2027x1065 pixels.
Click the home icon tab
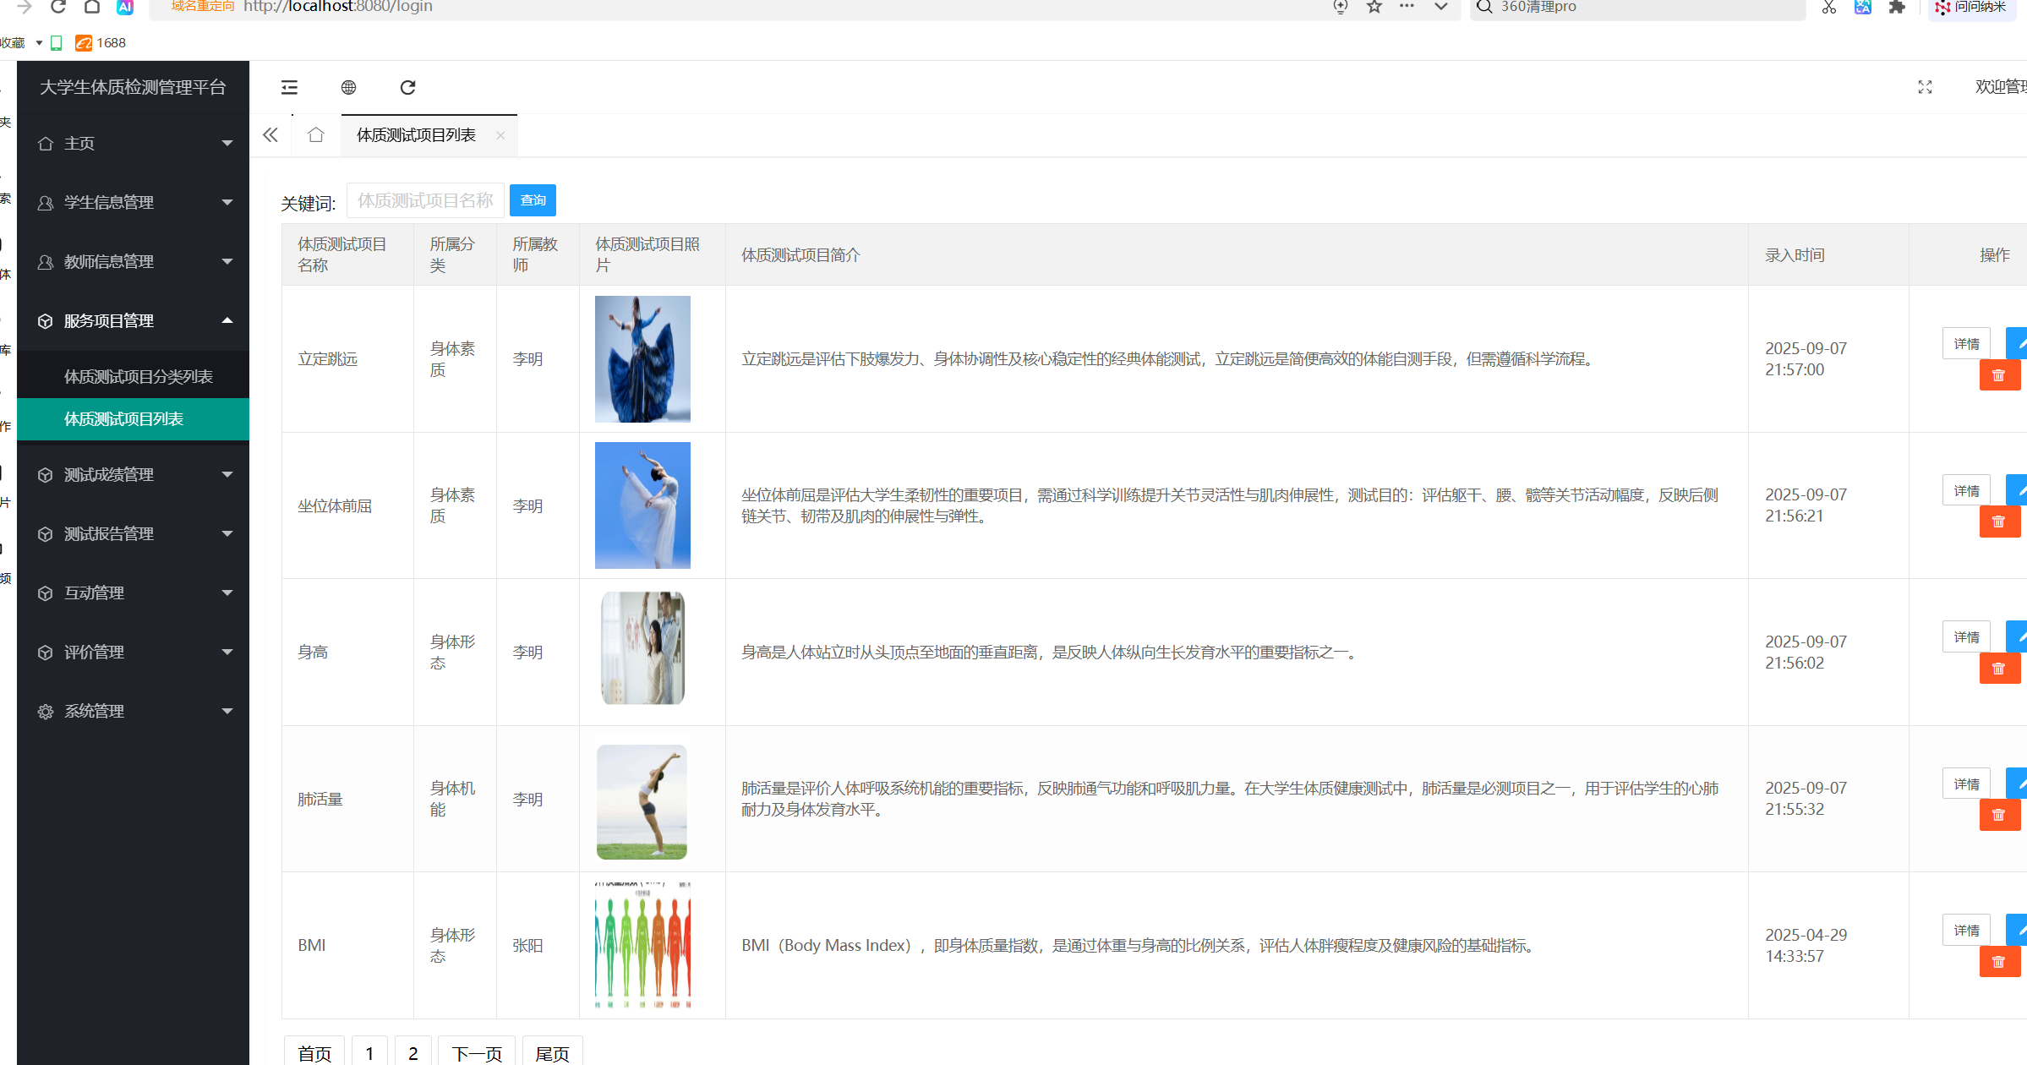click(x=316, y=135)
